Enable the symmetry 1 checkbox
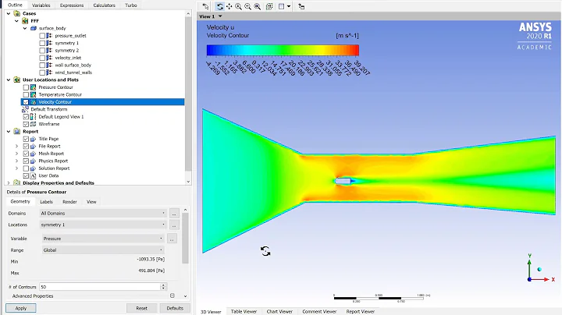This screenshot has height=315, width=562. 42,43
